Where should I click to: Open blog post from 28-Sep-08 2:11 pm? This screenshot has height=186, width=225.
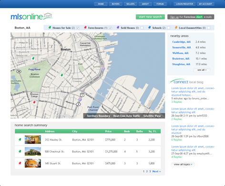(x=193, y=110)
